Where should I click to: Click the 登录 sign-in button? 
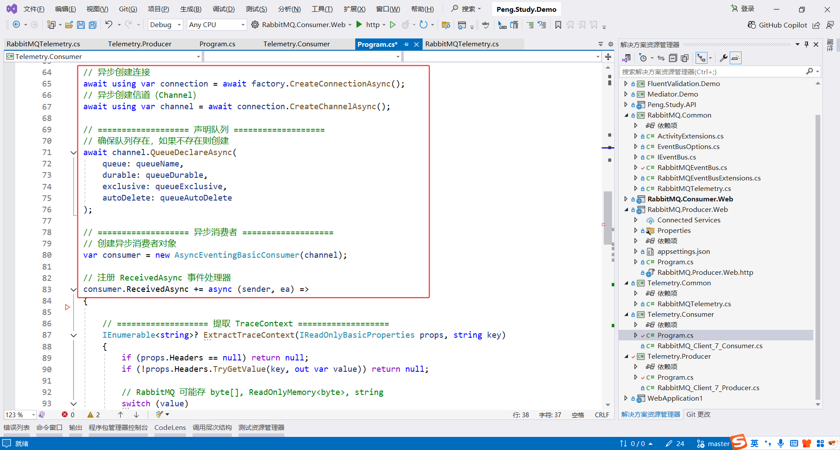pyautogui.click(x=743, y=9)
